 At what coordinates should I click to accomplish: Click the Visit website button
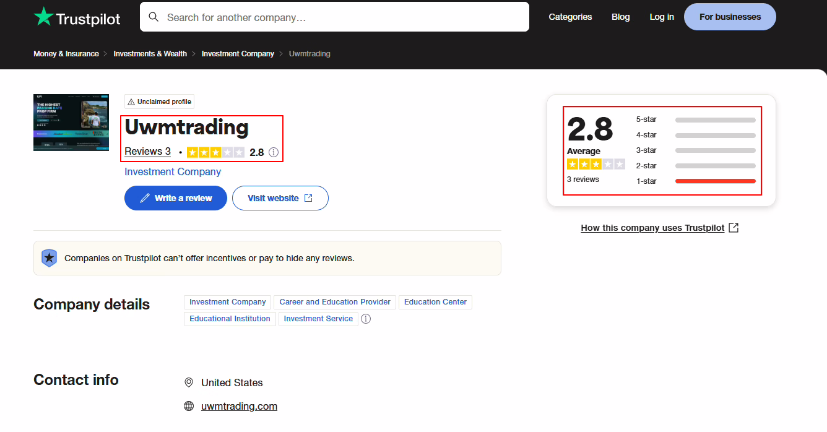pos(280,198)
